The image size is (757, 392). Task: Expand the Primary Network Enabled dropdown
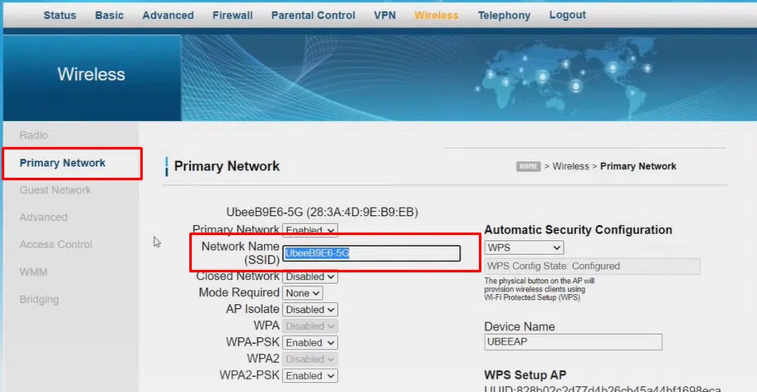[x=310, y=230]
